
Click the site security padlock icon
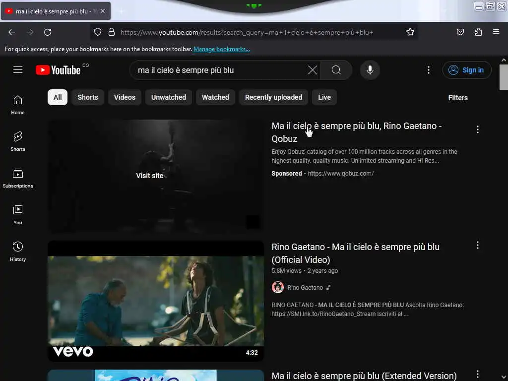(112, 32)
